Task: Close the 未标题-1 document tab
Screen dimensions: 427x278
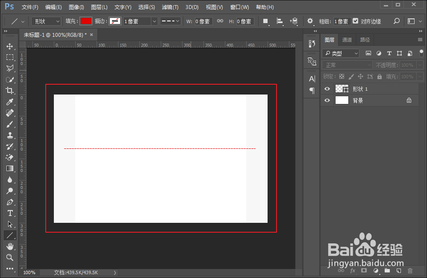Action: pos(91,35)
